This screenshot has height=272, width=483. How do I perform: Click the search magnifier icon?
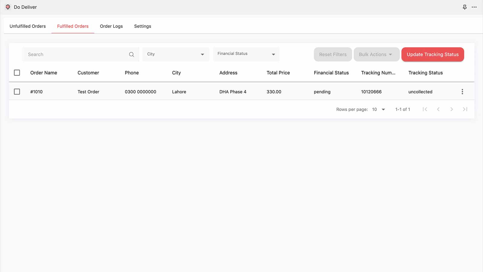(x=131, y=54)
